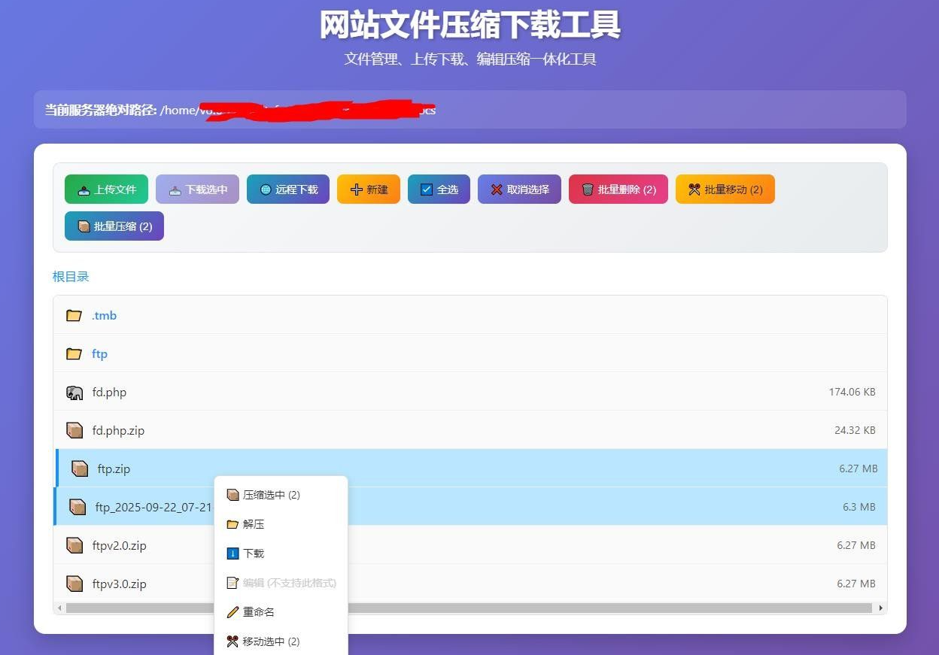This screenshot has height=655, width=939.
Task: Click the pencil icon beside 重命名
Action: (232, 612)
